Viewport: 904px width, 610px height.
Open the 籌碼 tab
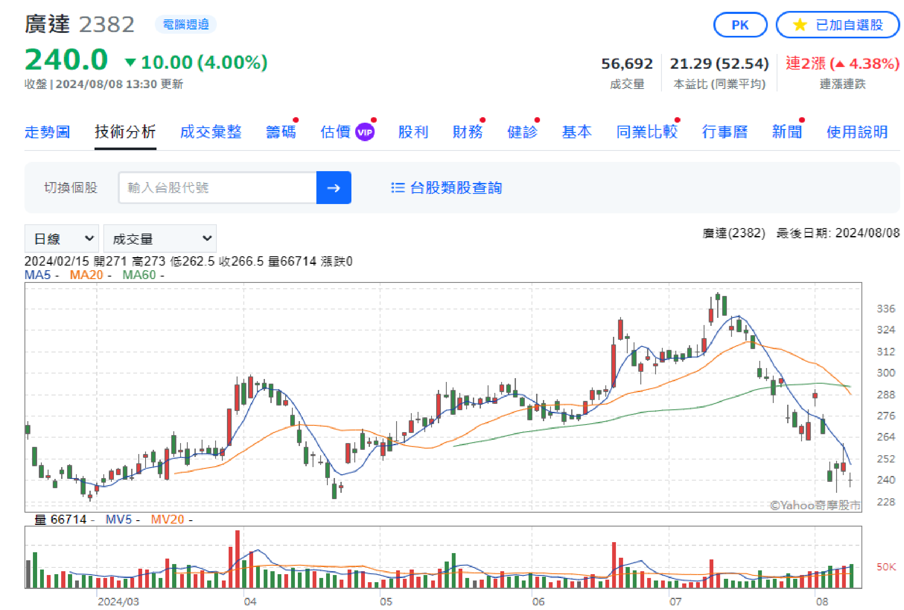coord(281,132)
